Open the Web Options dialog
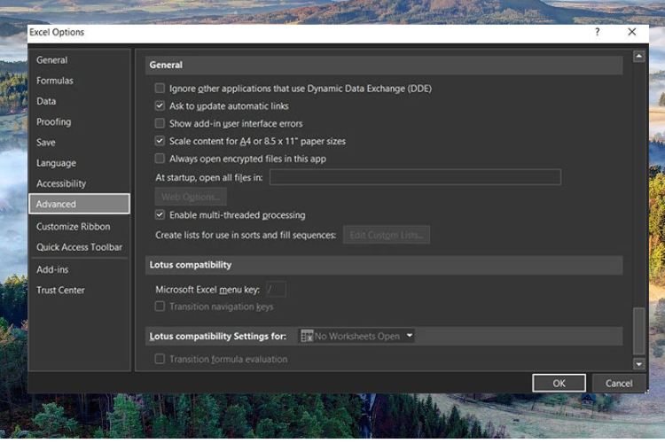 click(x=191, y=197)
